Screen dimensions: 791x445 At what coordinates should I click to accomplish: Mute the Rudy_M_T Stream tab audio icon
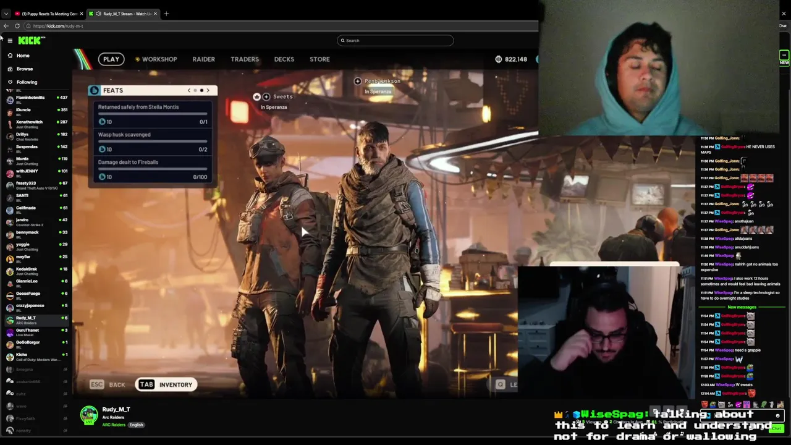click(x=98, y=14)
